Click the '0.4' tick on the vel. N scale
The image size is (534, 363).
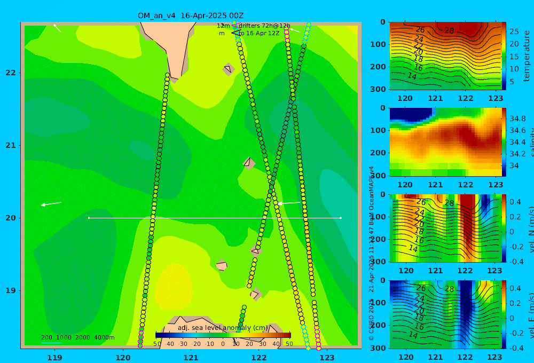(x=515, y=202)
